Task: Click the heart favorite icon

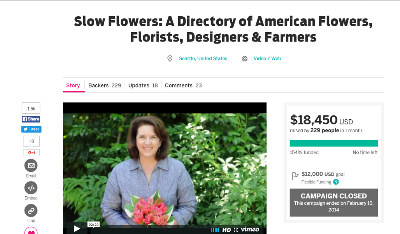Action: coord(31,231)
